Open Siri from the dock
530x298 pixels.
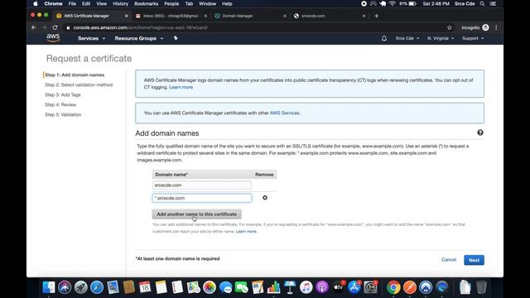click(x=65, y=287)
